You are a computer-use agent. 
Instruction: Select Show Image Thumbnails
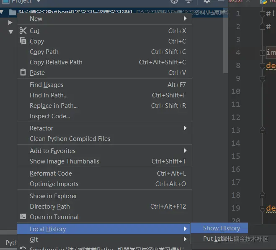click(x=104, y=161)
